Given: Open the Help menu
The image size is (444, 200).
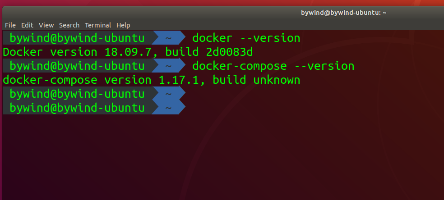Looking at the screenshot, I should [123, 25].
